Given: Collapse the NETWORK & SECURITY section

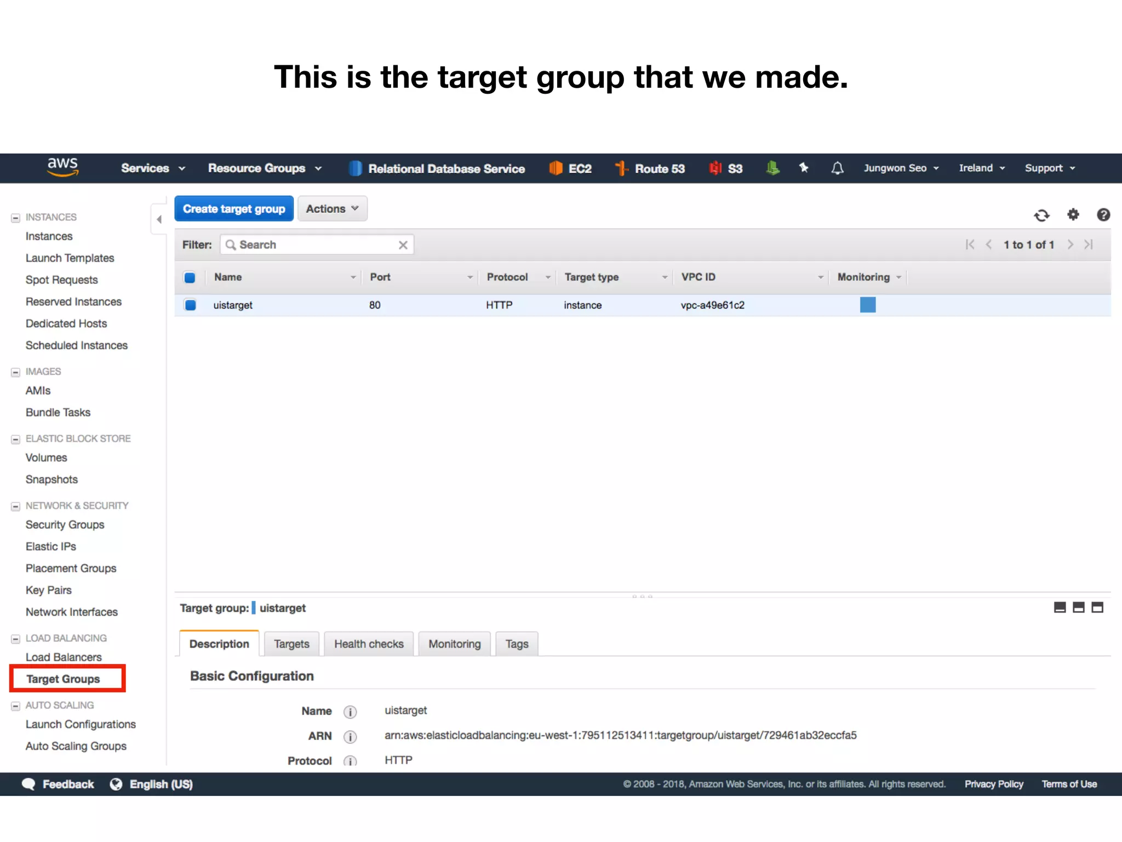Looking at the screenshot, I should click(x=16, y=506).
